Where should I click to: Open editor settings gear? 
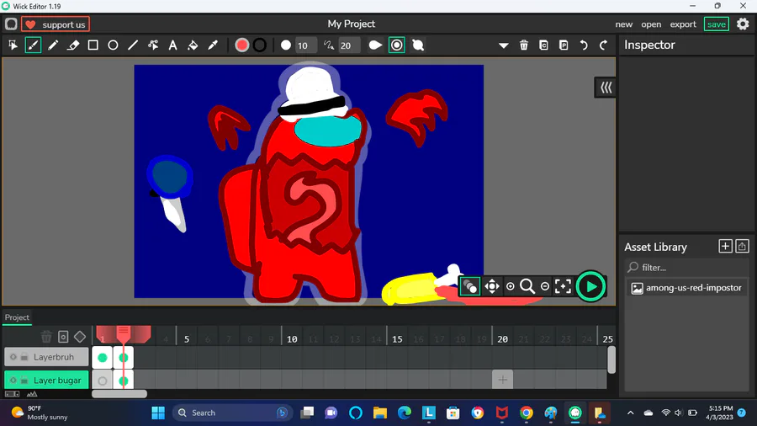[743, 24]
